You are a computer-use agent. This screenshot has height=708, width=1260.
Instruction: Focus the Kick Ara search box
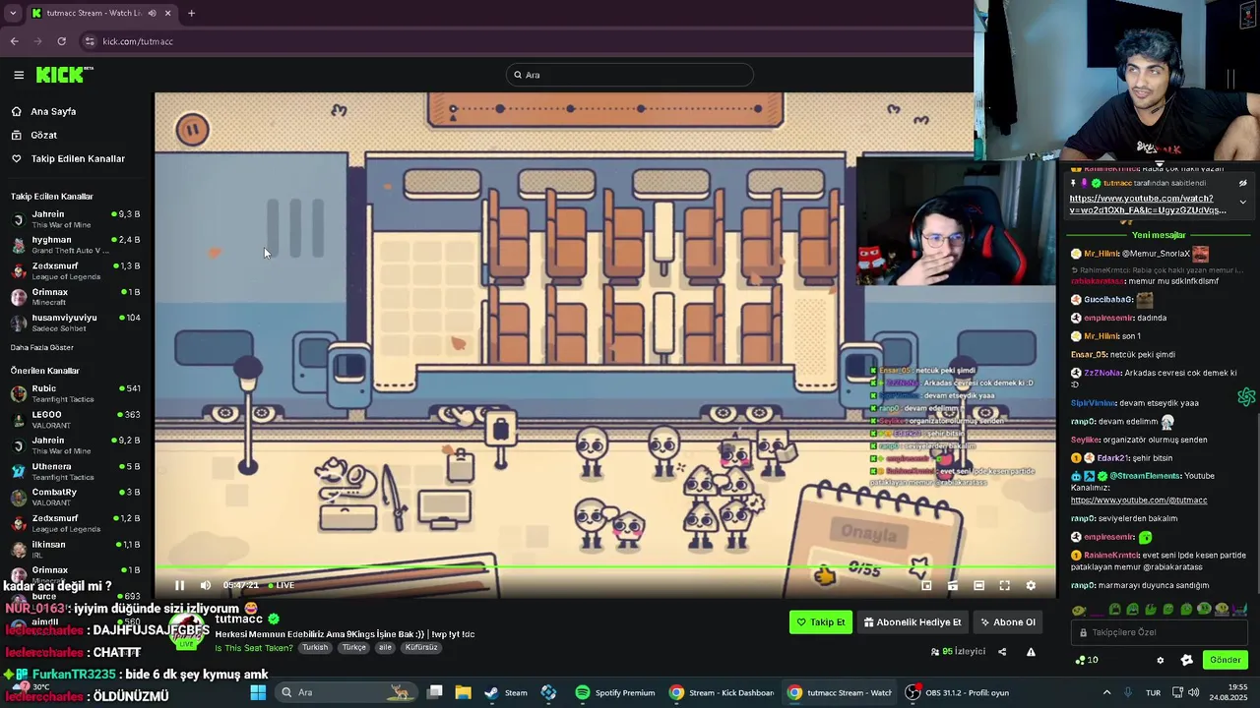tap(630, 75)
